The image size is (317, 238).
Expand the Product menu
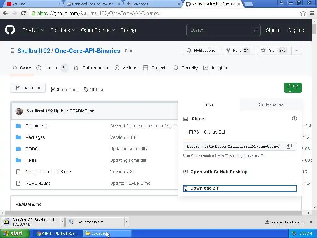tap(33, 30)
